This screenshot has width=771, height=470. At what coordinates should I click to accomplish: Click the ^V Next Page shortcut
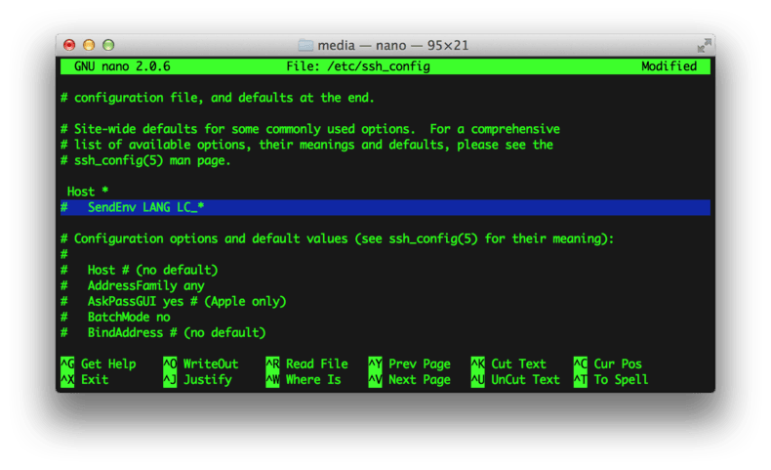[410, 379]
